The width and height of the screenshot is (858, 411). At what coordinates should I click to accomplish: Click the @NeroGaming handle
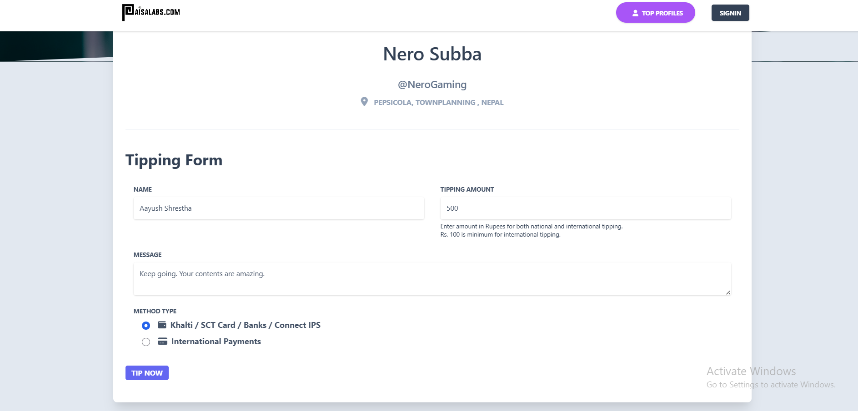432,84
